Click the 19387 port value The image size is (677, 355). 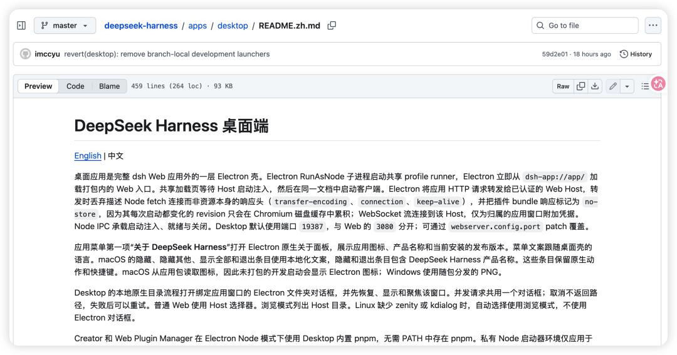coord(312,227)
